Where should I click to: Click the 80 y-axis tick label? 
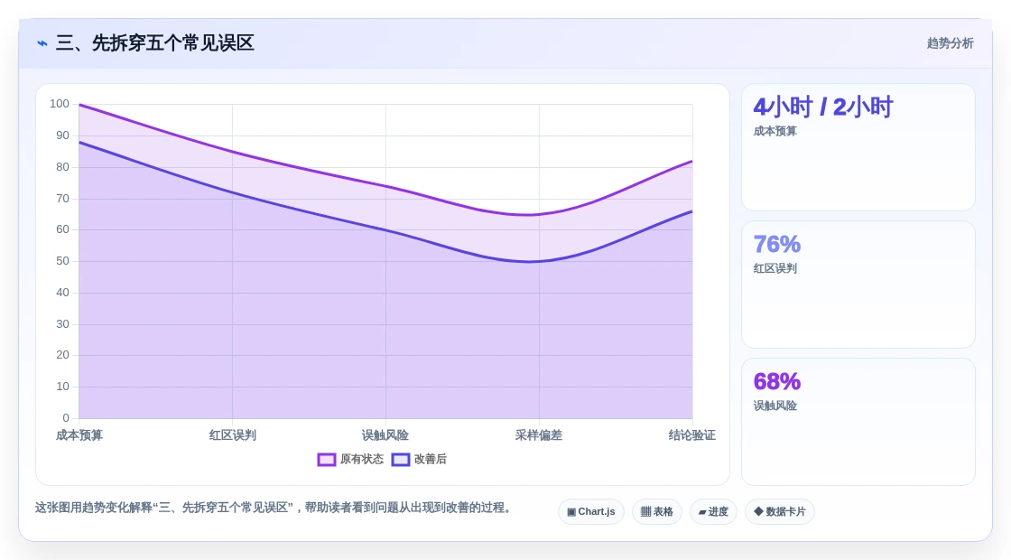[62, 167]
